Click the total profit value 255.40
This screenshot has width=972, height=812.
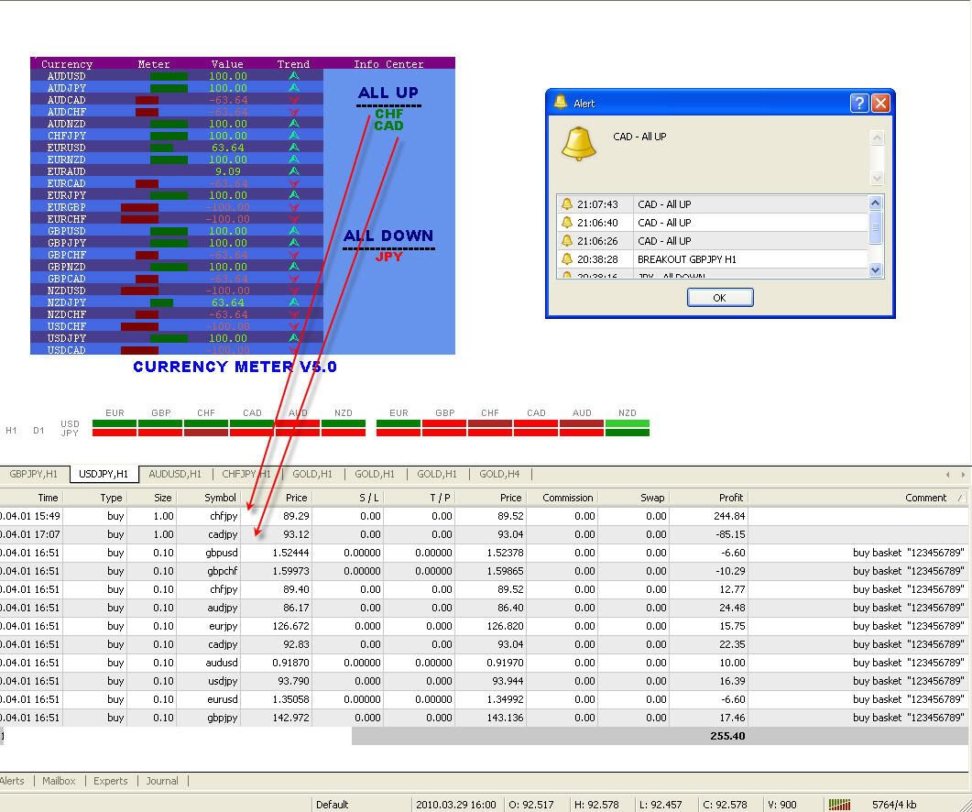tap(727, 736)
